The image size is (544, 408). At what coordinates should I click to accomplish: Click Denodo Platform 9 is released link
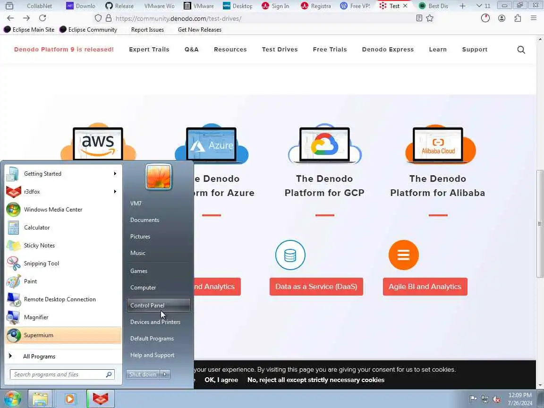click(64, 49)
